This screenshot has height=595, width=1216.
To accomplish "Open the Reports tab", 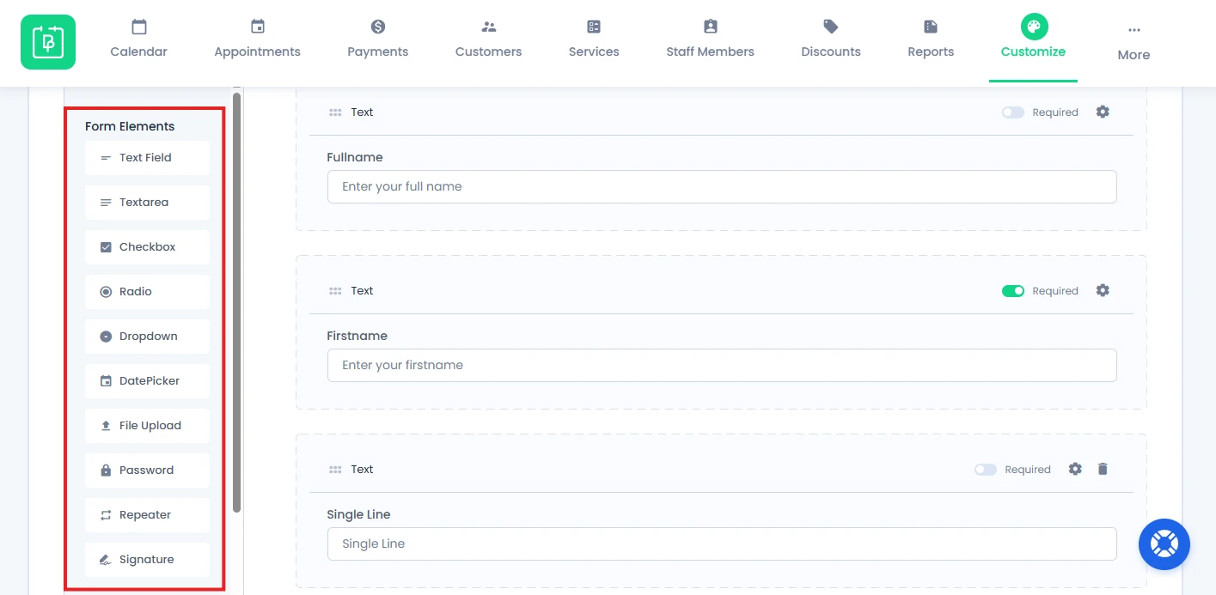I will [x=931, y=39].
